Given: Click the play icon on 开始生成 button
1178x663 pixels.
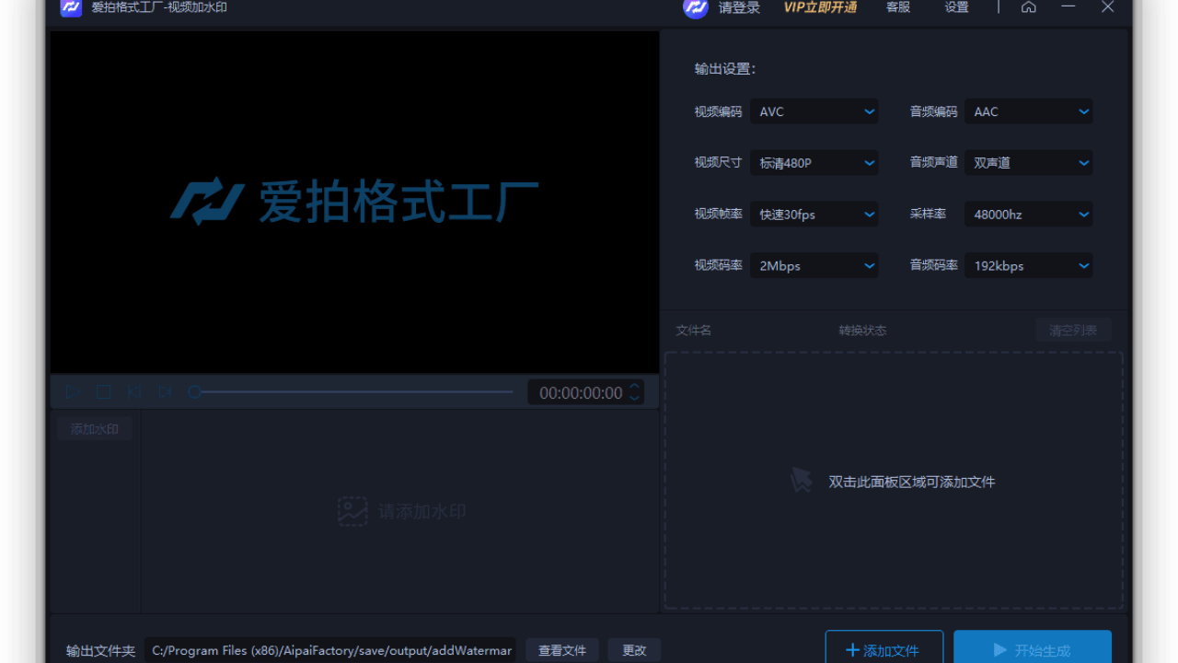Looking at the screenshot, I should tap(999, 649).
